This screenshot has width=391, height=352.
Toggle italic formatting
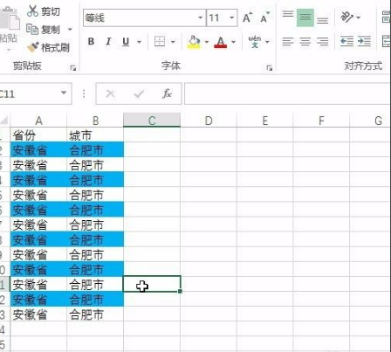click(x=108, y=42)
